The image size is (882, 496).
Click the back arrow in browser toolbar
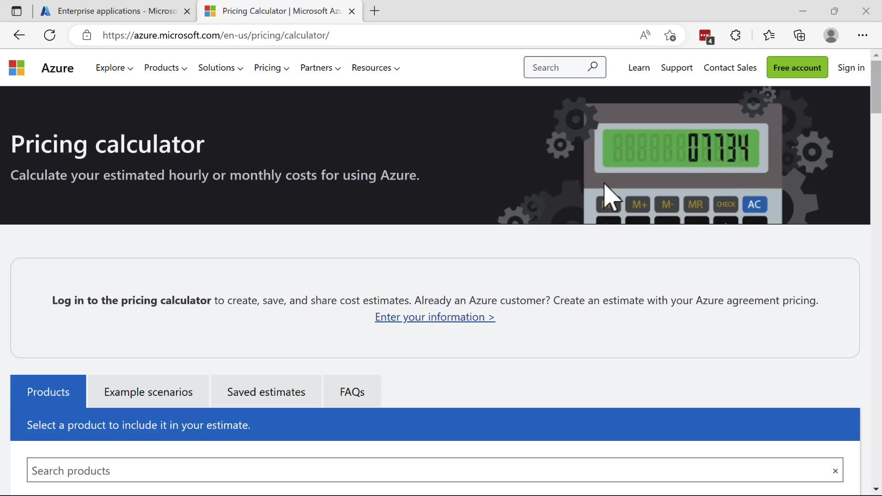[x=19, y=35]
